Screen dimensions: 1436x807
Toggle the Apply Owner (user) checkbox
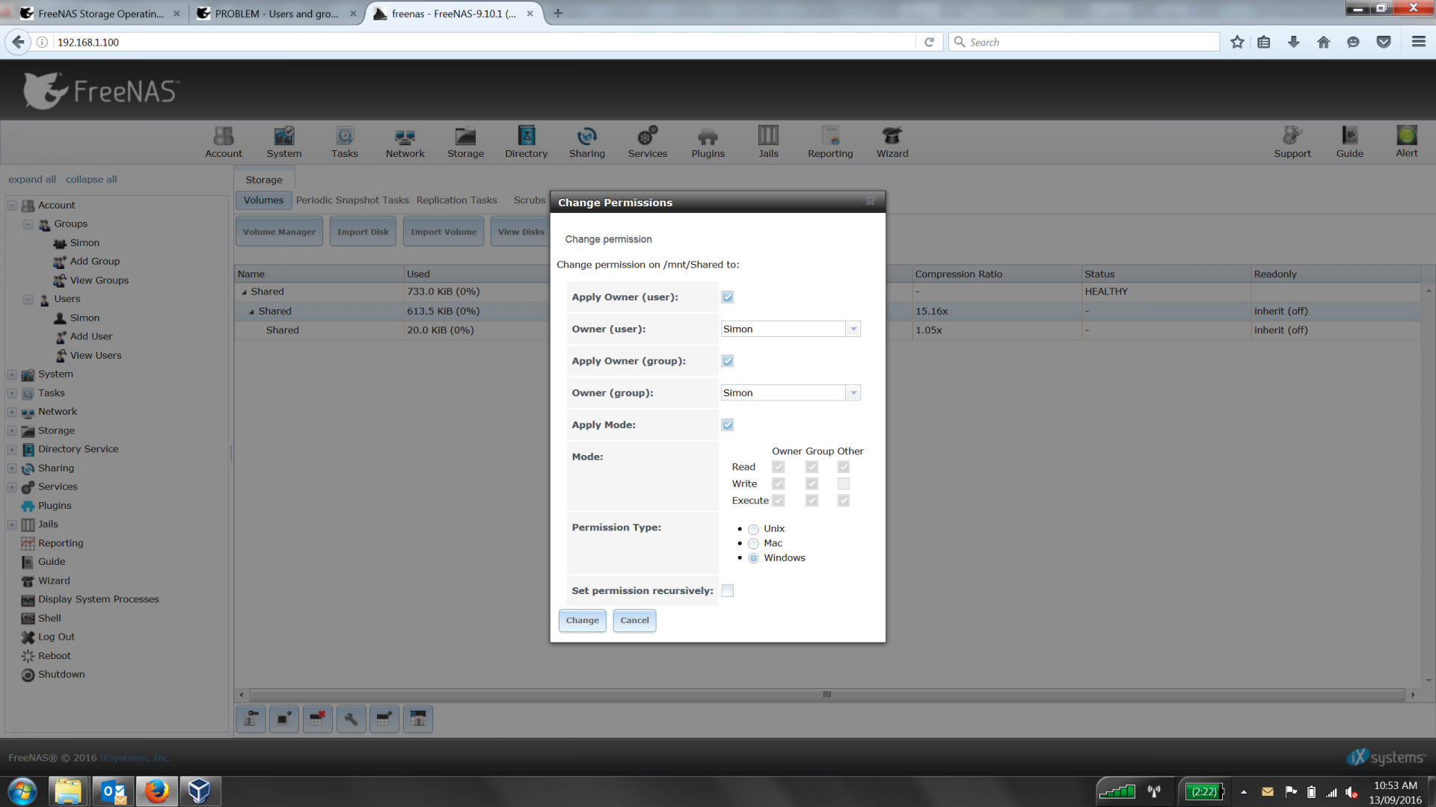click(728, 297)
